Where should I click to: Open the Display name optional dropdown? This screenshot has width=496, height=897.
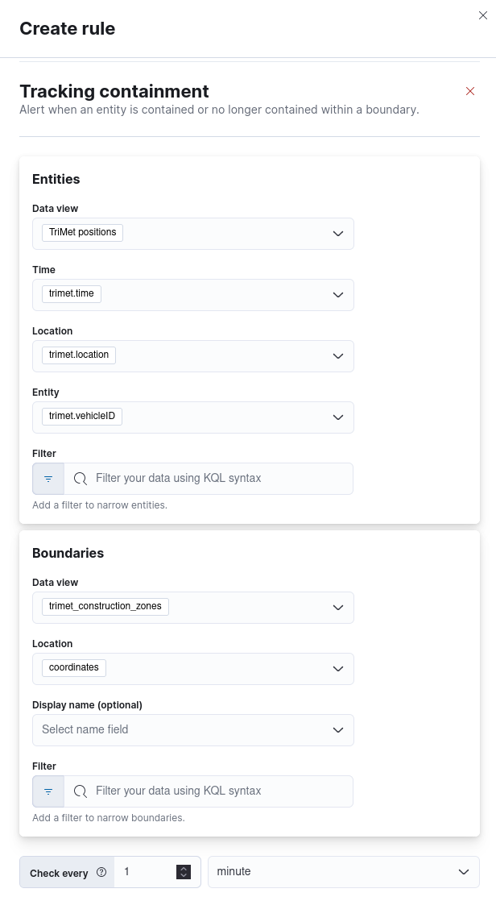pyautogui.click(x=337, y=729)
